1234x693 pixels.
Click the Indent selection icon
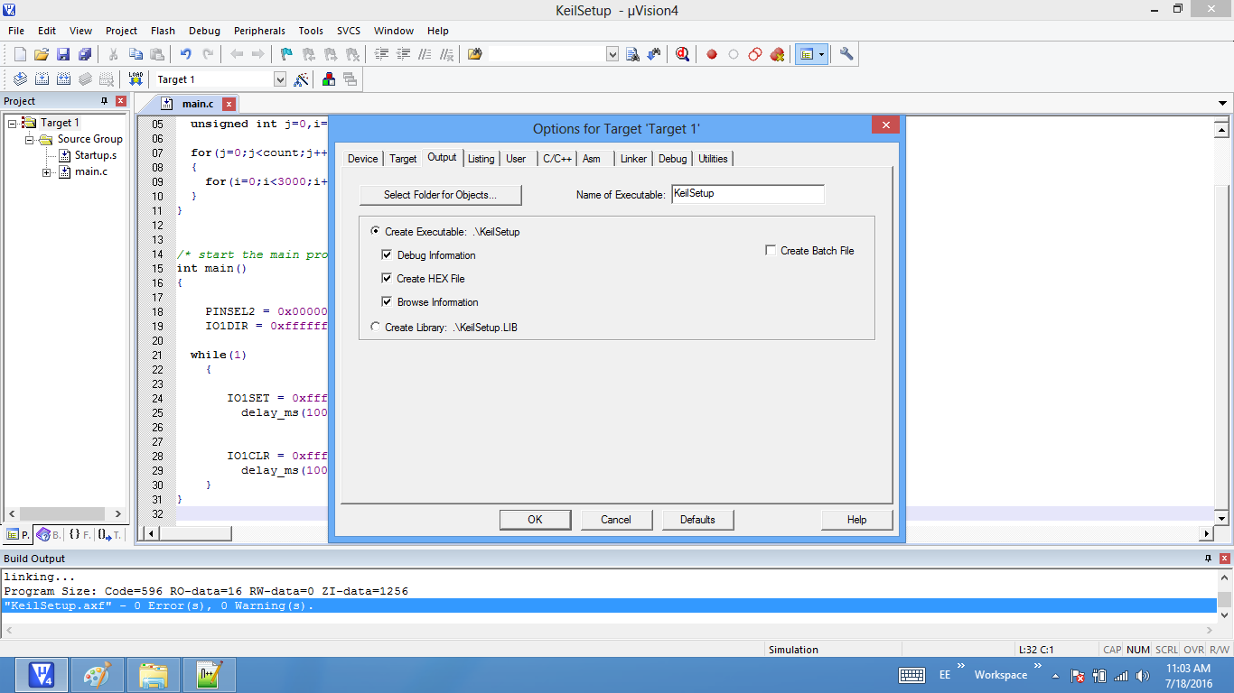click(381, 54)
